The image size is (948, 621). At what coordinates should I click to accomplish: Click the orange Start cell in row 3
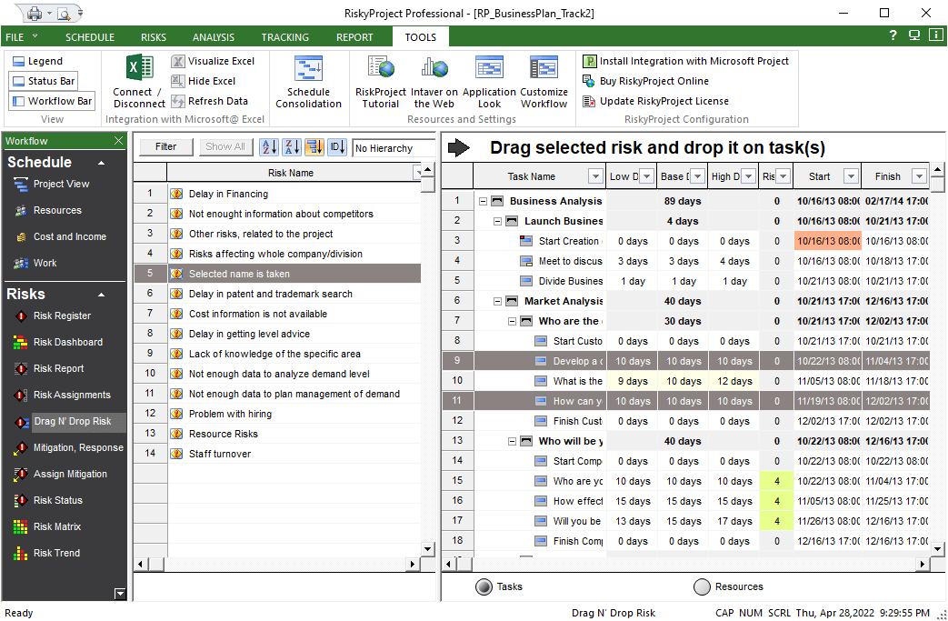pos(827,241)
